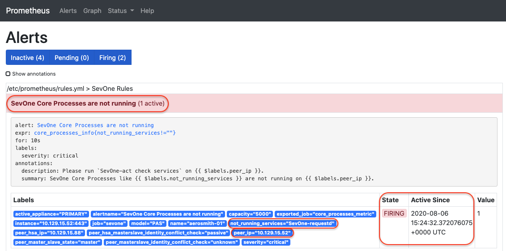506x251 pixels.
Task: Click the peer_hsa_masterslave_identity_conflict_check label
Action: coord(158,233)
